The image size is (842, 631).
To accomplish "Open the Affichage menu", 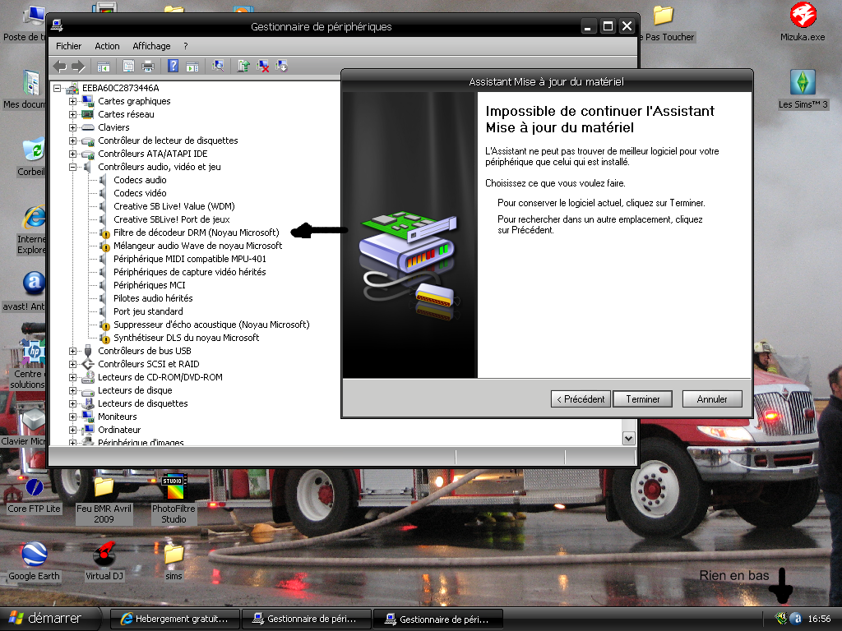I will pos(151,46).
